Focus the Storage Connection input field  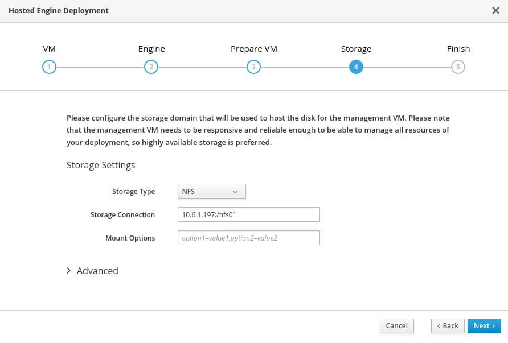(x=248, y=214)
